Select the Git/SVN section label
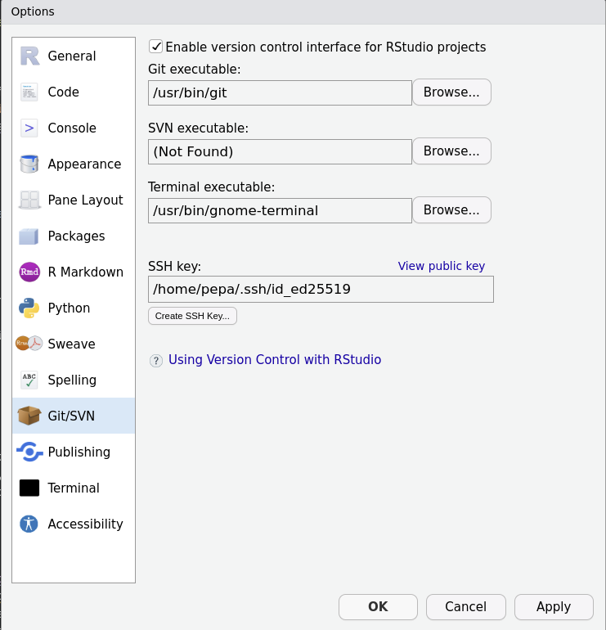 [x=71, y=416]
